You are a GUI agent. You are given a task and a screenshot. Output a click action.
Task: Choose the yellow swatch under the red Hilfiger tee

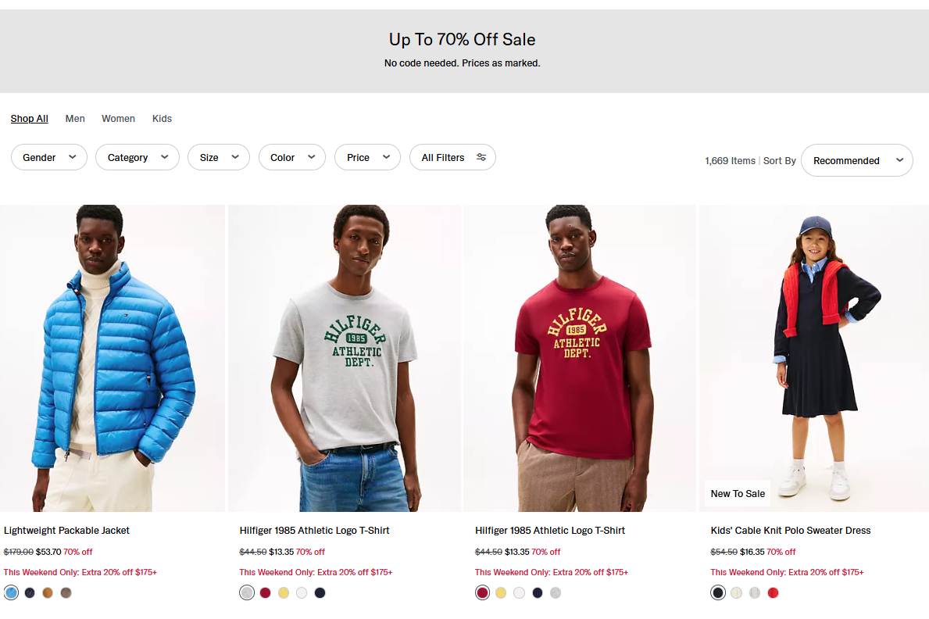(501, 593)
